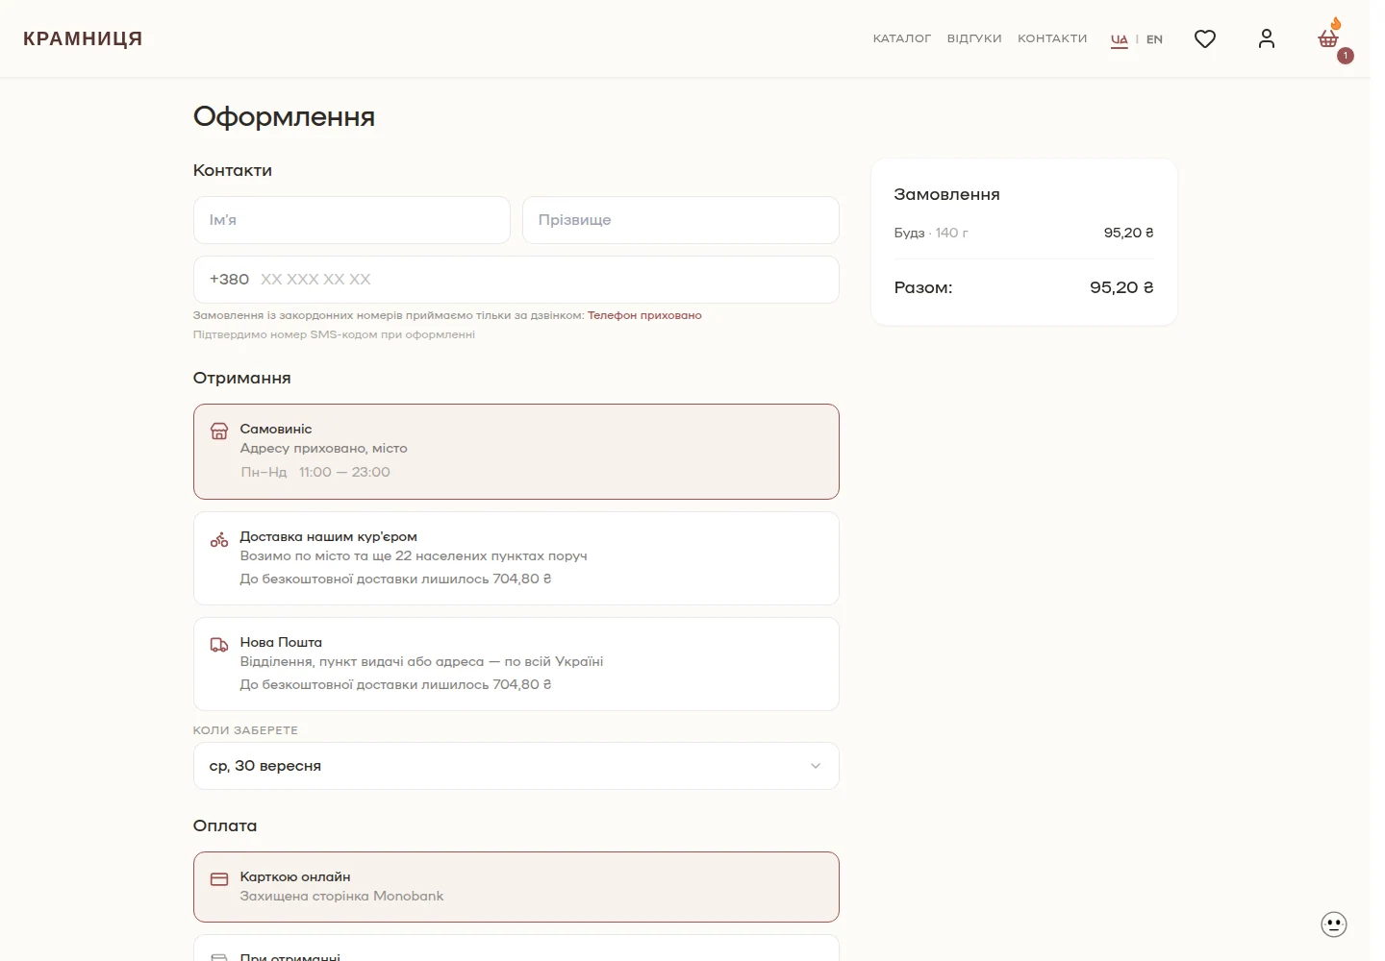Switch language to EN

1154,39
